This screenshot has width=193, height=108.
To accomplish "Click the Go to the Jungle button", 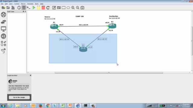I will [19, 97].
